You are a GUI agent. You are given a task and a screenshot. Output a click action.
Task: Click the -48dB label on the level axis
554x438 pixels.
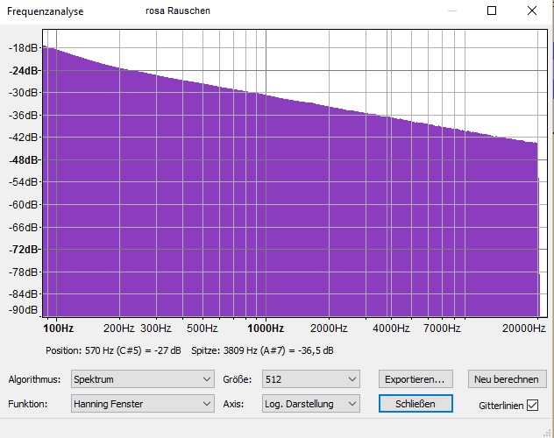(x=25, y=160)
